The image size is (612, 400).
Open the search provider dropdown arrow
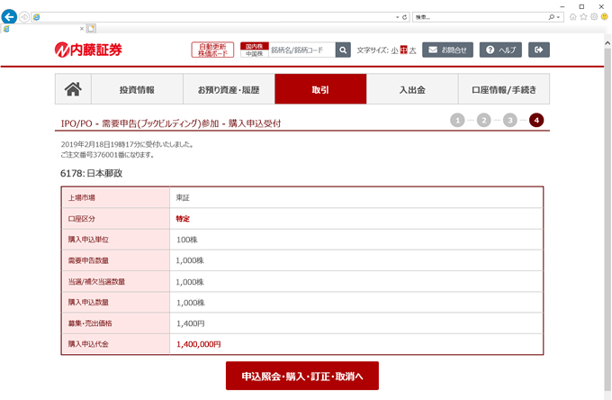559,17
